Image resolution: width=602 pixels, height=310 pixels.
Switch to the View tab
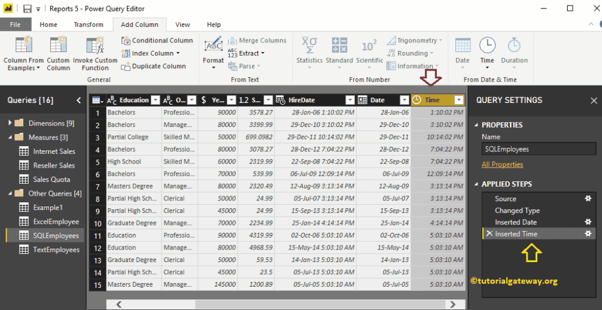pyautogui.click(x=183, y=25)
